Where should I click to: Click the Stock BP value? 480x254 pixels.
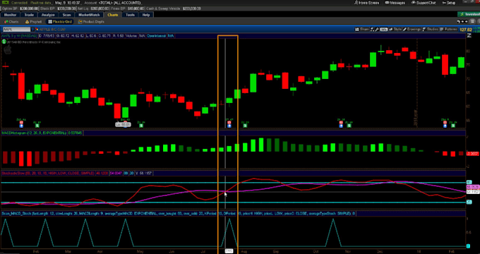click(66, 8)
